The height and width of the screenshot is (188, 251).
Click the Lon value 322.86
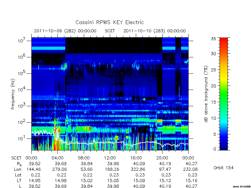pos(138,169)
